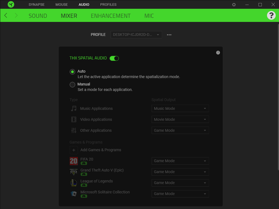Click the small THX panel help icon
This screenshot has height=209, width=279.
coord(218,53)
